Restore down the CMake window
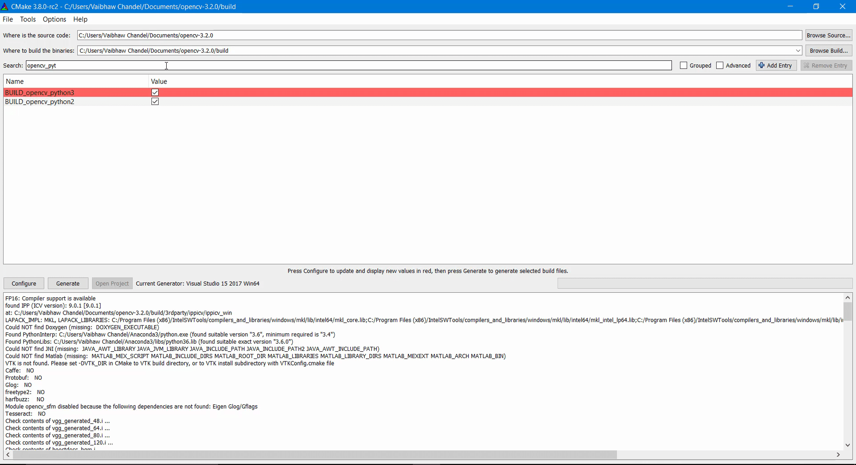The image size is (856, 465). click(816, 6)
